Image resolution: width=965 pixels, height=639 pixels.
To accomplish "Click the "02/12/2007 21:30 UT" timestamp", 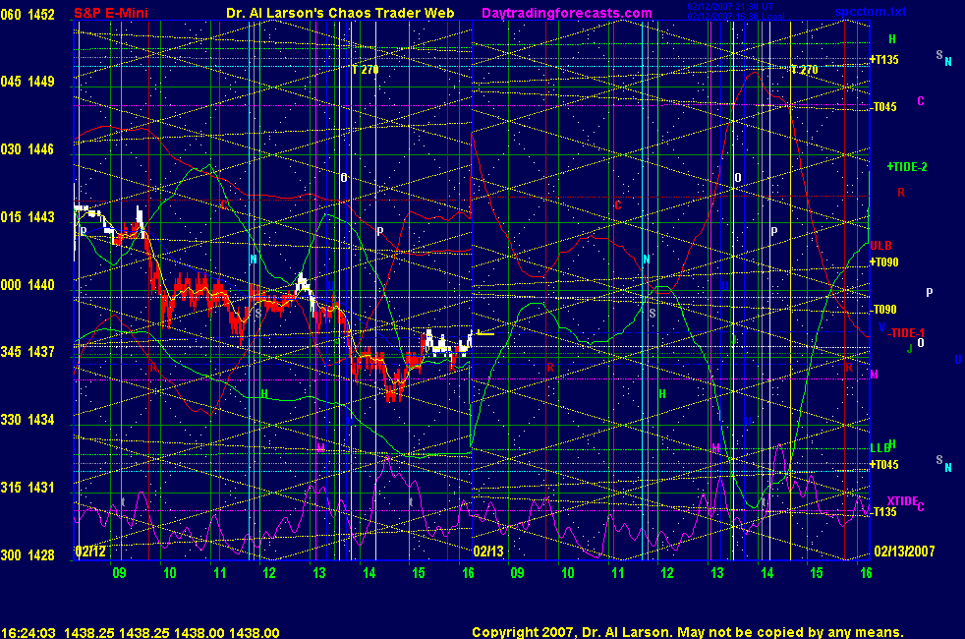I will (730, 7).
